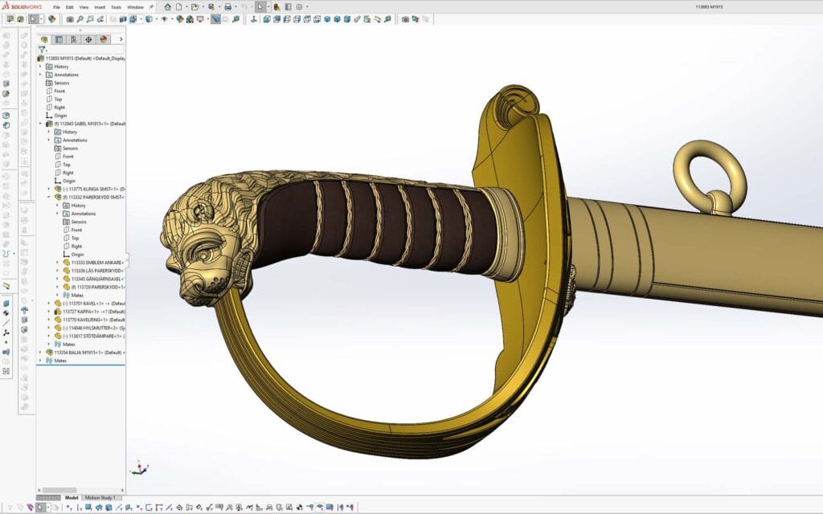Open the DisplayManager appearance tab icon
This screenshot has width=823, height=514.
104,39
